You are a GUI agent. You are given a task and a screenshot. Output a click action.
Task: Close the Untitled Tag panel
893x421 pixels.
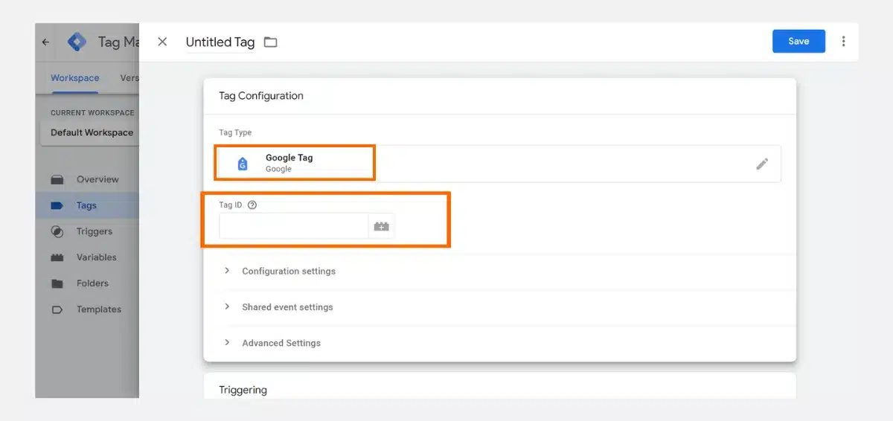click(x=162, y=42)
